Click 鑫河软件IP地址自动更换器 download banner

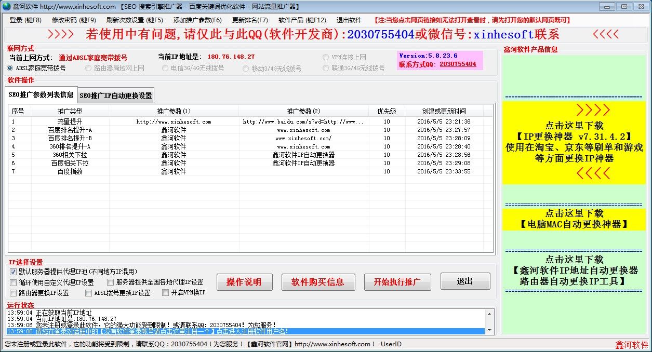click(574, 270)
